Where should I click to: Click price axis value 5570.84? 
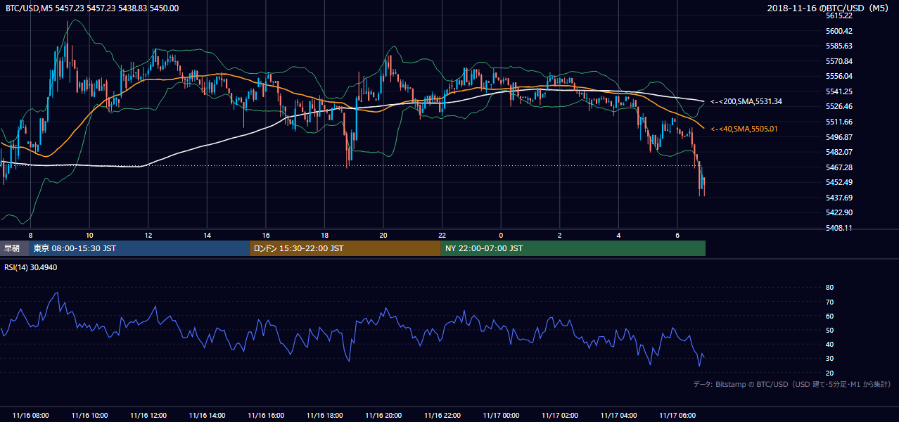tap(839, 61)
